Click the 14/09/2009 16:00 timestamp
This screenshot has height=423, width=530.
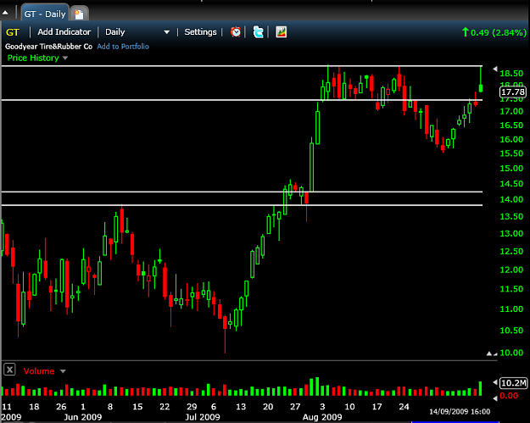click(x=460, y=411)
